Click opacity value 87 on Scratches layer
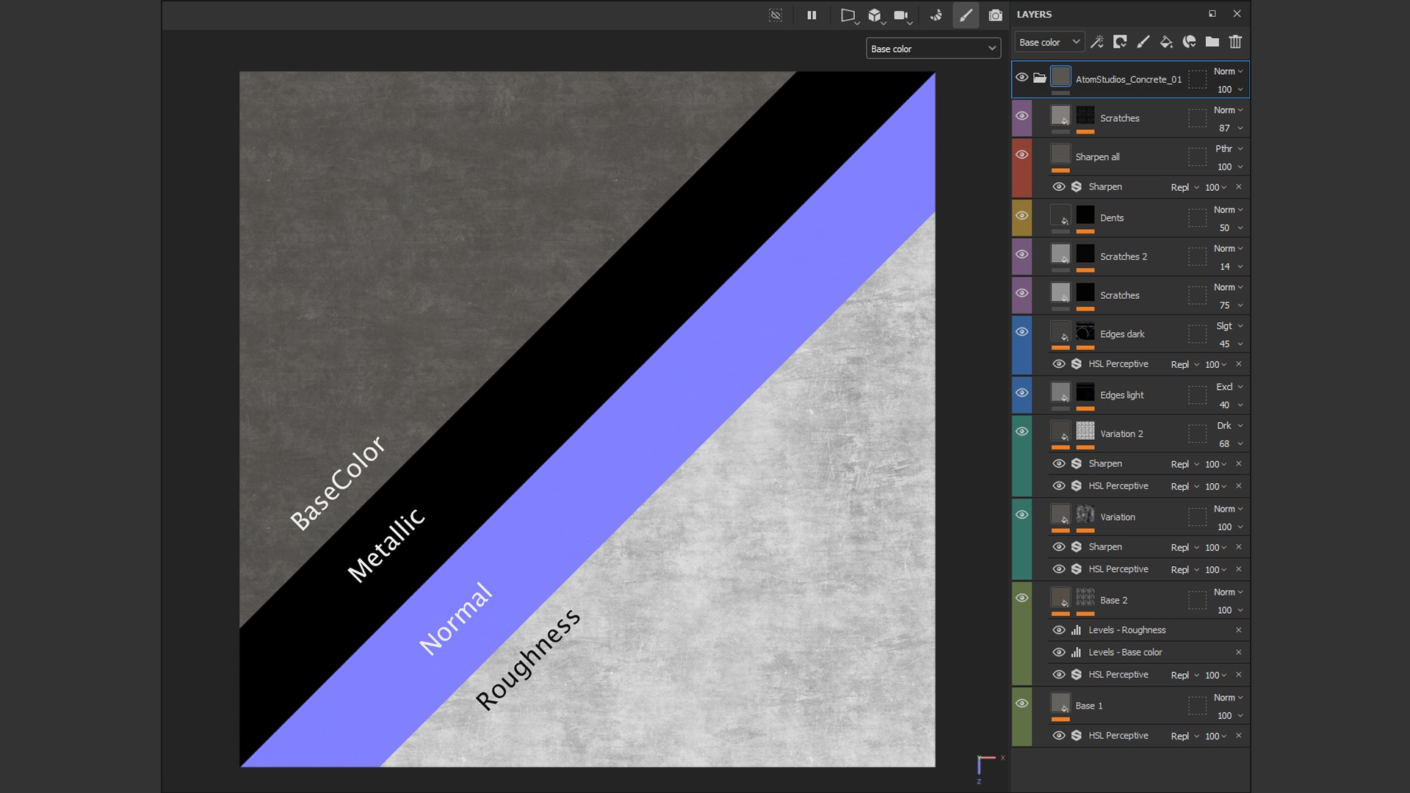1410x793 pixels. [1224, 128]
